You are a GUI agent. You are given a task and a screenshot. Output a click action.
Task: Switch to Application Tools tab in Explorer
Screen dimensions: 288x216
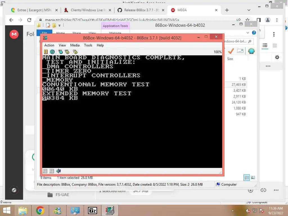click(x=115, y=26)
